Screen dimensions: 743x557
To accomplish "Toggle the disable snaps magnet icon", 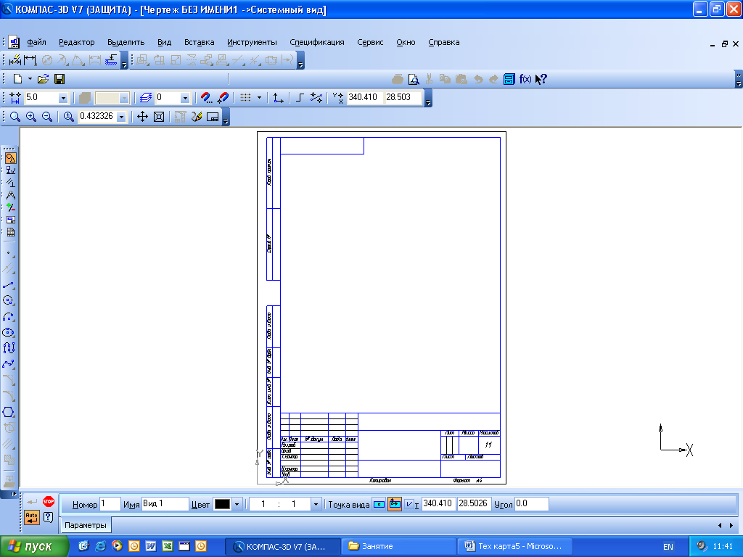I will pyautogui.click(x=223, y=98).
